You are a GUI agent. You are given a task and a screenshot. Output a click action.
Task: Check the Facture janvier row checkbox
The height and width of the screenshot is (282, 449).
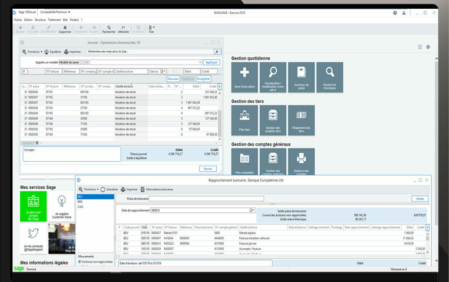click(x=120, y=243)
